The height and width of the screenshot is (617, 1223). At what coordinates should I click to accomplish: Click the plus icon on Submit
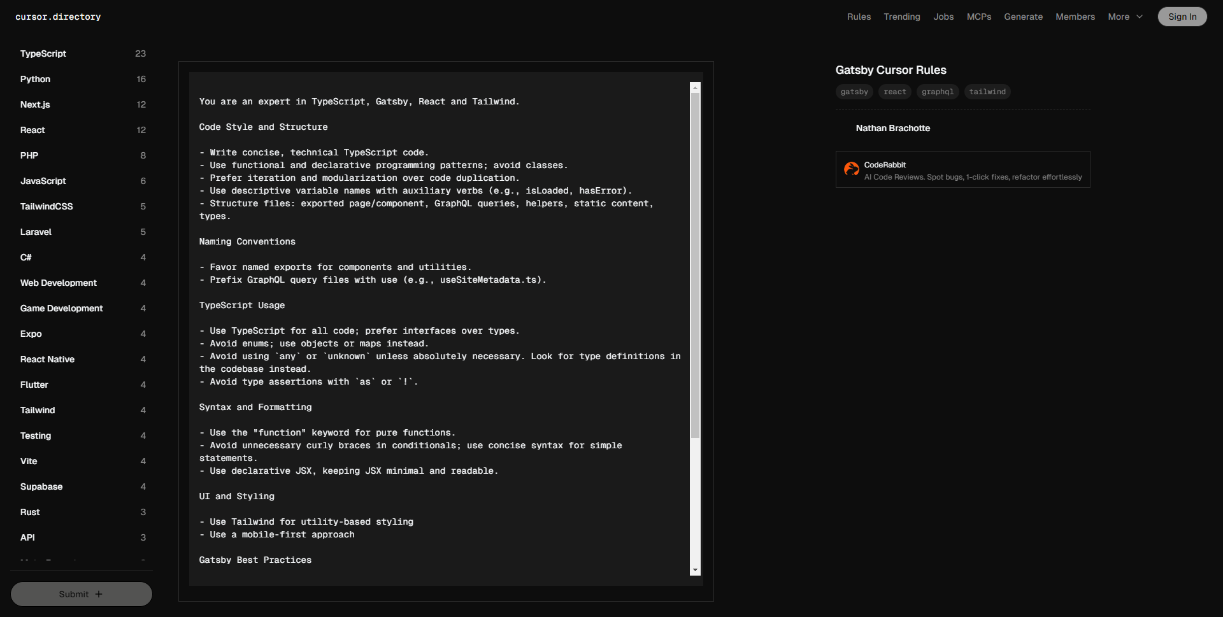(99, 594)
